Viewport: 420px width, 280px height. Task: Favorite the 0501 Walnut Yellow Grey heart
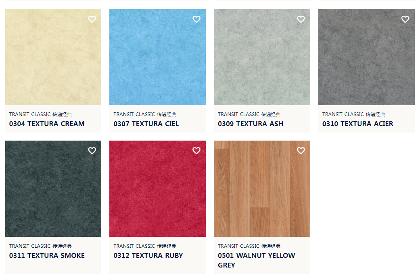coord(301,151)
